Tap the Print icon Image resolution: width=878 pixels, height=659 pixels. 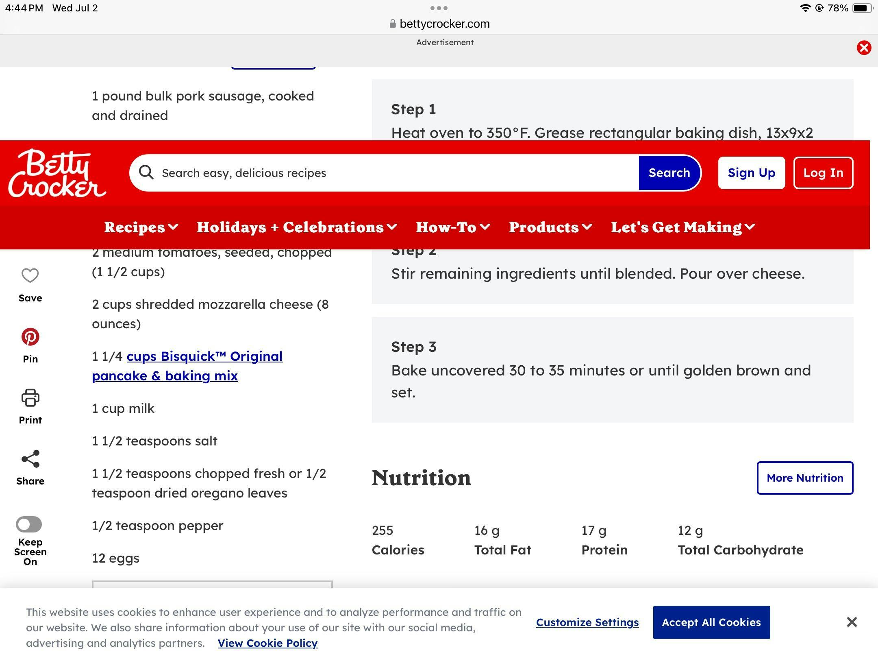30,397
